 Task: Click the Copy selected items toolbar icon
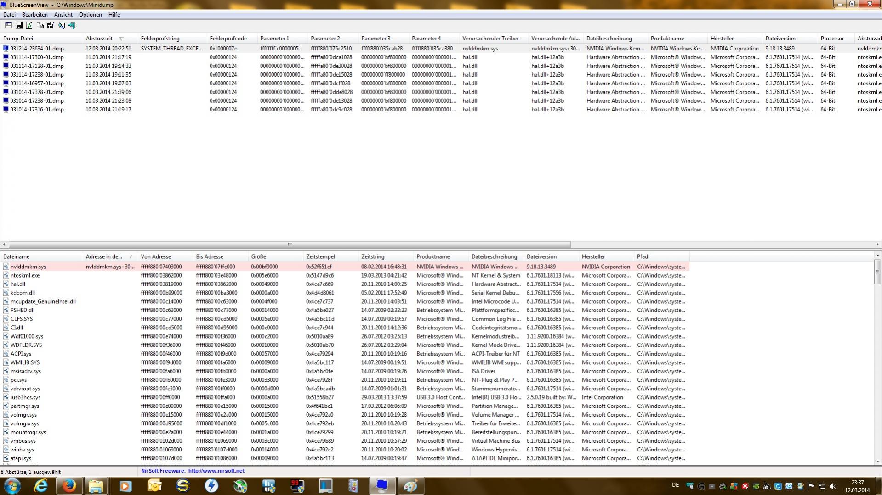(40, 26)
